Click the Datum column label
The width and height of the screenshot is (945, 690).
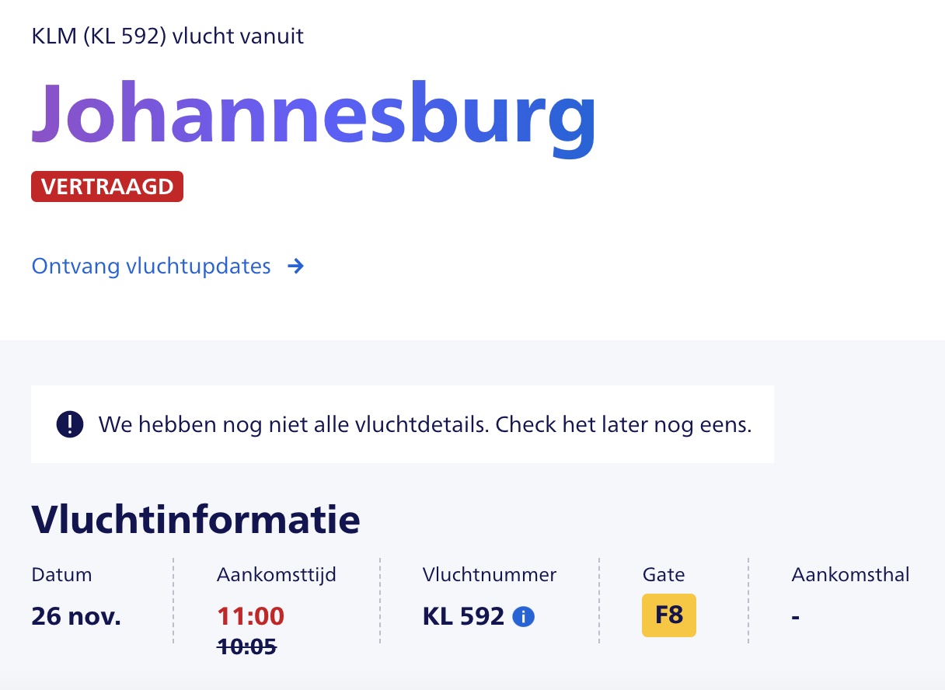(61, 575)
